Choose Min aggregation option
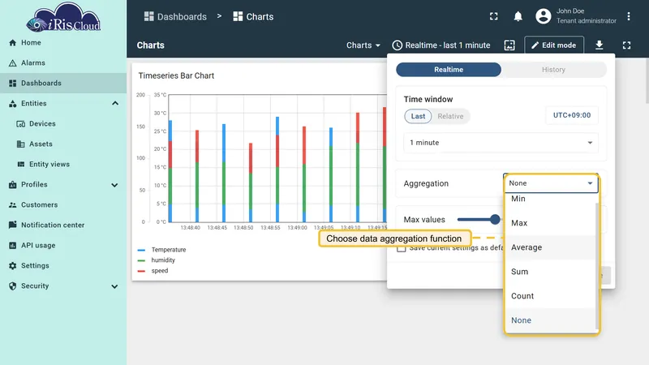Viewport: 649px width, 365px height. 550,199
